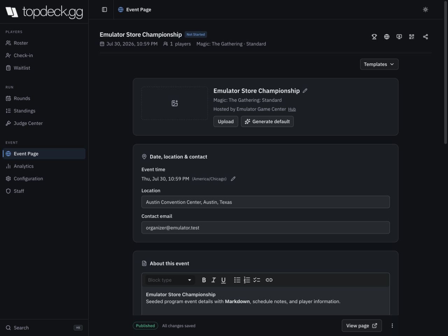448x336 pixels.
Task: Select Event Page in the sidebar
Action: pyautogui.click(x=44, y=154)
